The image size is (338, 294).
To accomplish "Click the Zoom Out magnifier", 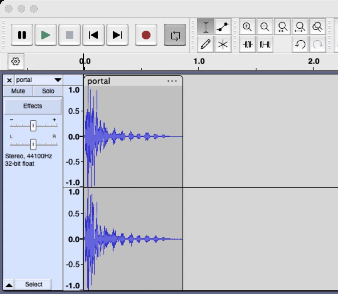I will [265, 27].
